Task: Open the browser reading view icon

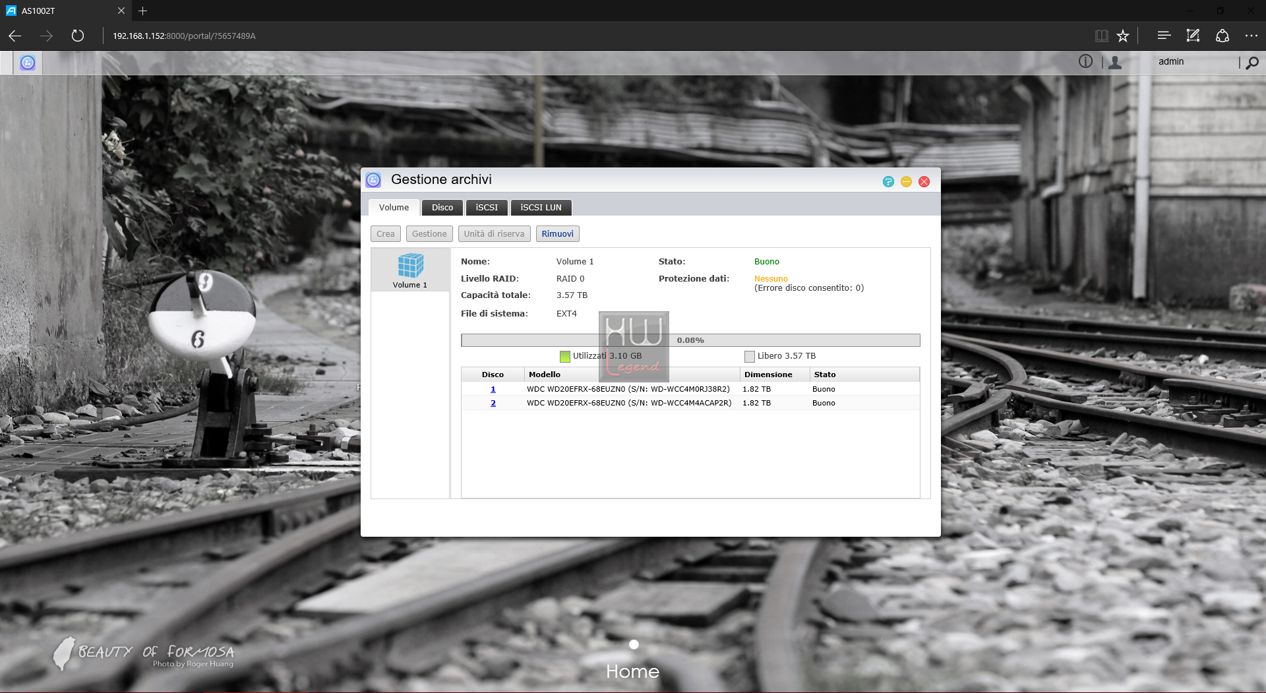Action: (x=1101, y=36)
